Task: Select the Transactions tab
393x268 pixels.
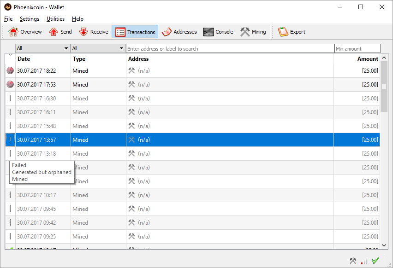Action: tap(135, 32)
